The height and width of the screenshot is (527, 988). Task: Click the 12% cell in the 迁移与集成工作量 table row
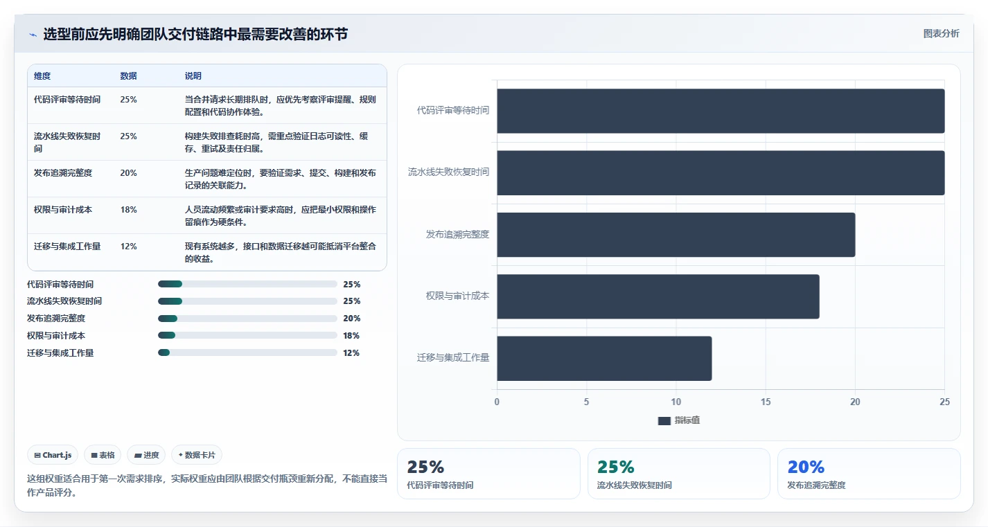click(x=128, y=247)
